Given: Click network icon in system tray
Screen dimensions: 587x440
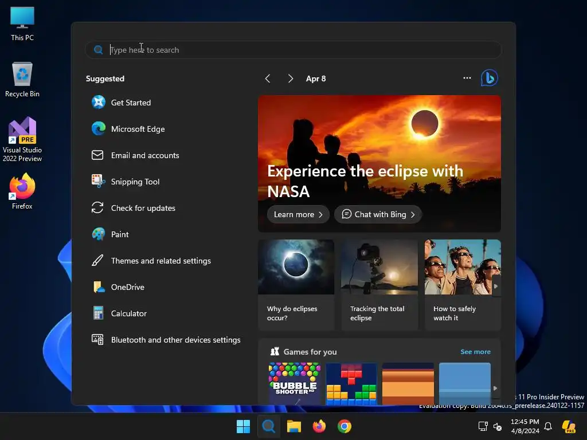Looking at the screenshot, I should click(483, 426).
